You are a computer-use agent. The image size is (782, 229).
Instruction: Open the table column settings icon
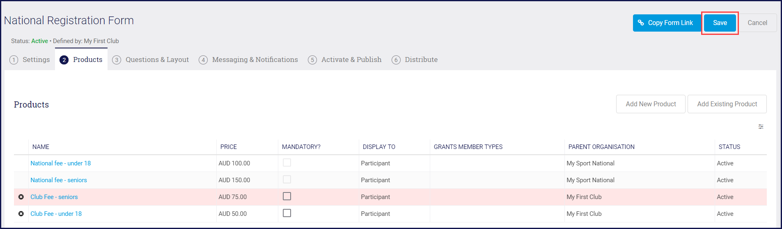[761, 127]
